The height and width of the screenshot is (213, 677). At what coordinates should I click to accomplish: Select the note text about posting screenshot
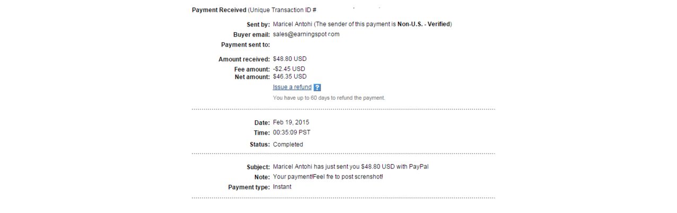click(x=328, y=176)
